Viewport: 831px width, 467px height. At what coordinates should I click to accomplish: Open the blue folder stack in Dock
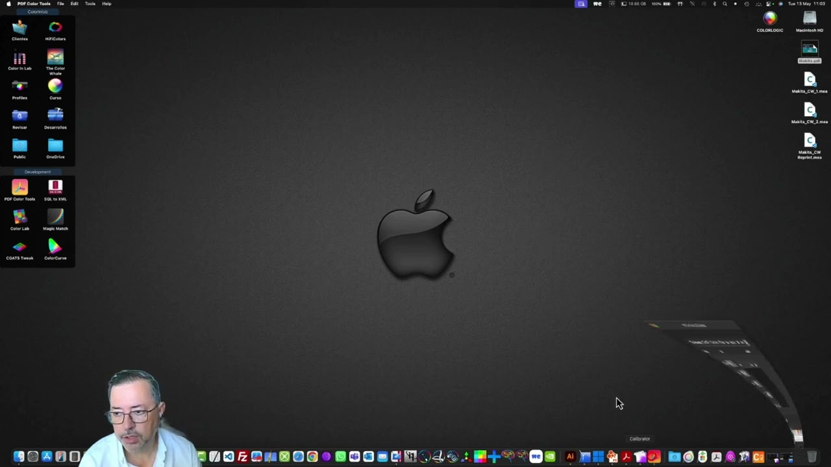(674, 457)
